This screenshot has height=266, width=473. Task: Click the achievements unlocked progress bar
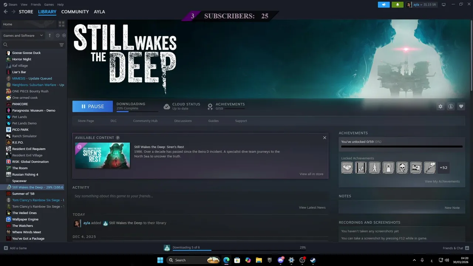pos(402,147)
